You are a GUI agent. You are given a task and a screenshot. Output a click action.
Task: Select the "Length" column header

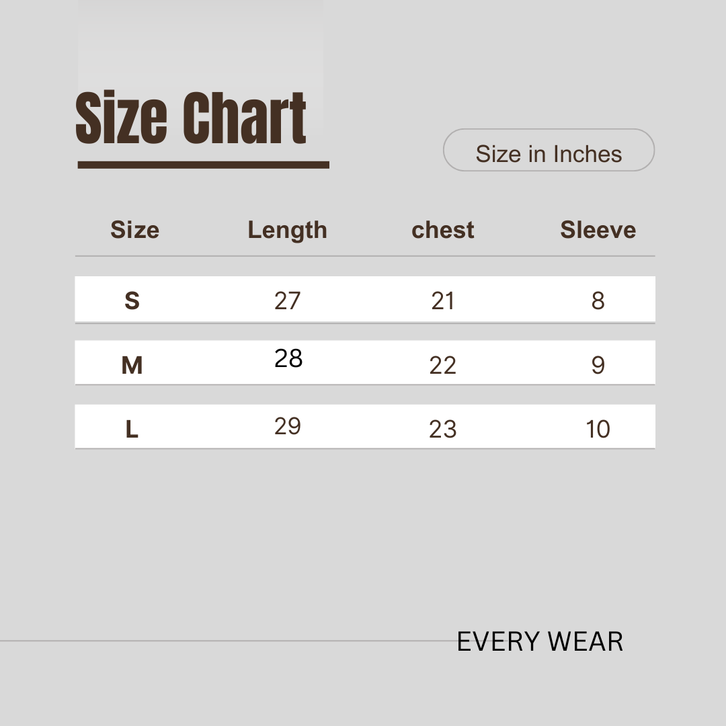287,231
